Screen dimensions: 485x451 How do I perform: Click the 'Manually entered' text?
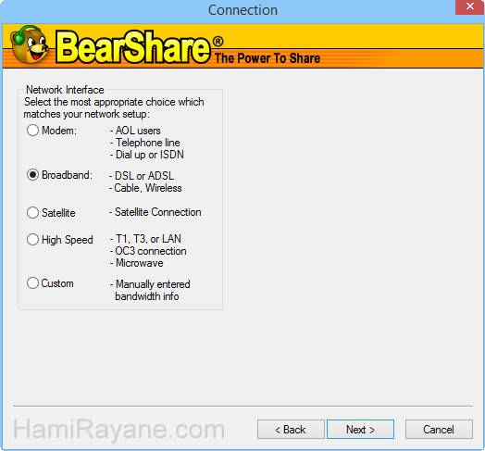tap(153, 284)
